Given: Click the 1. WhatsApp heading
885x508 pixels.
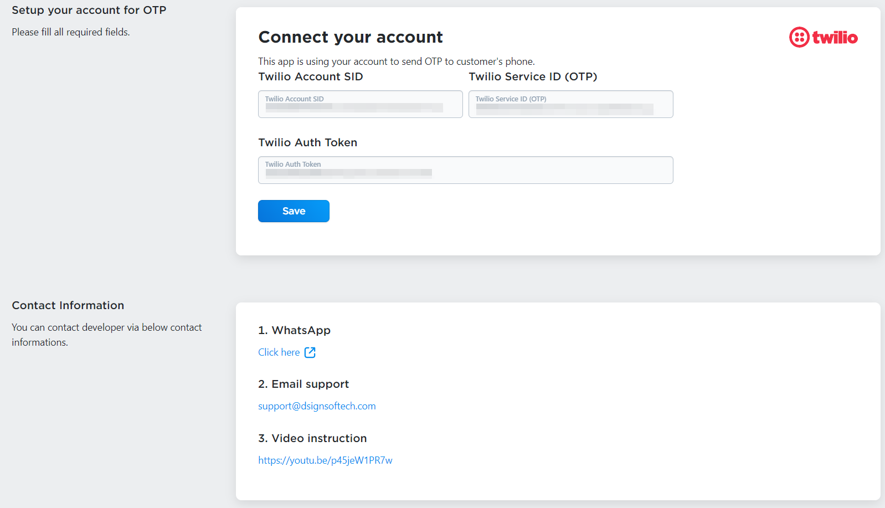Looking at the screenshot, I should coord(294,330).
